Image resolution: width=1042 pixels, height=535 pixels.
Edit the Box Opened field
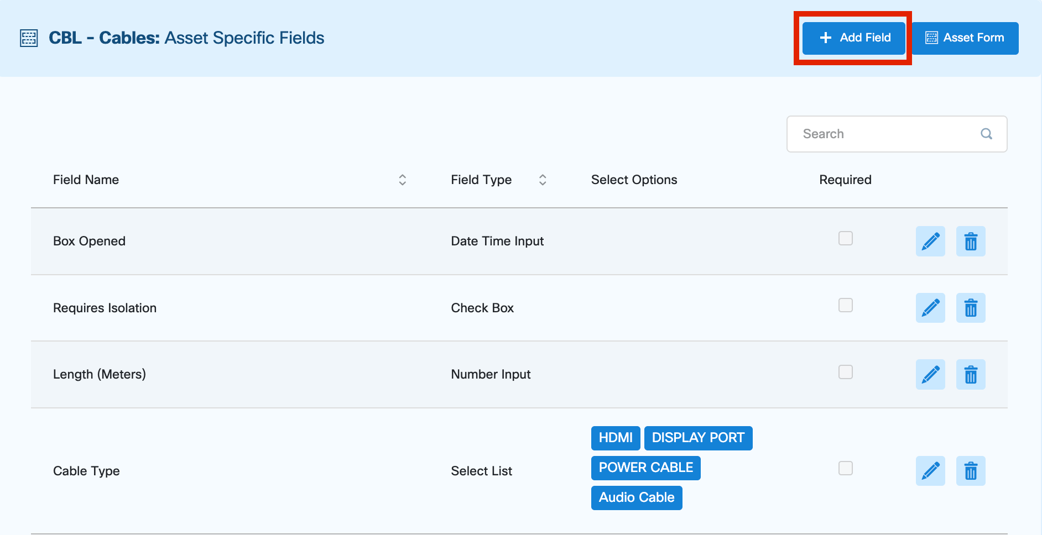tap(930, 241)
